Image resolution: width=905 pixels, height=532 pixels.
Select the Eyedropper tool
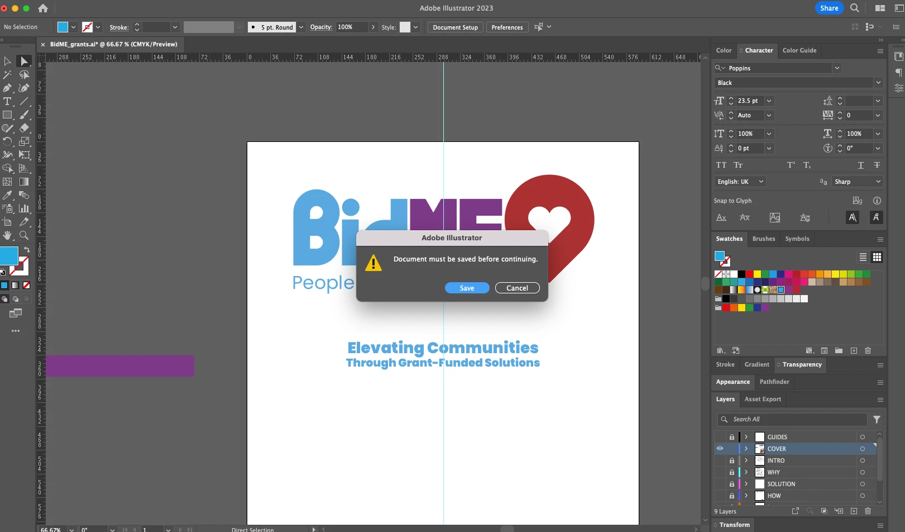click(x=7, y=195)
